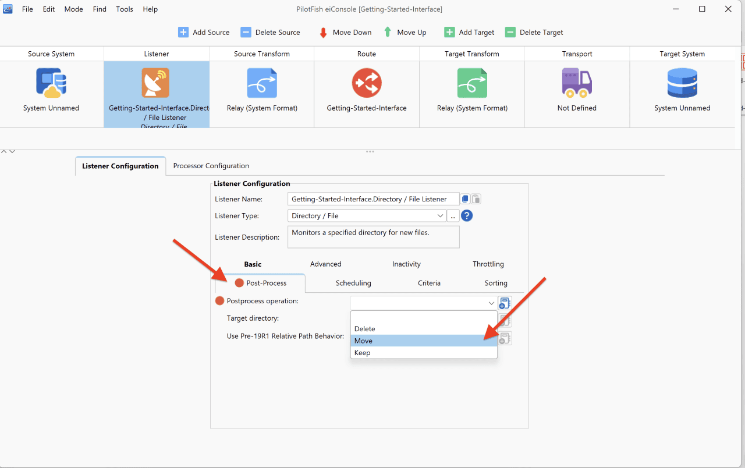Click the PilotFish app icon in title bar
This screenshot has height=468, width=745.
coord(8,9)
